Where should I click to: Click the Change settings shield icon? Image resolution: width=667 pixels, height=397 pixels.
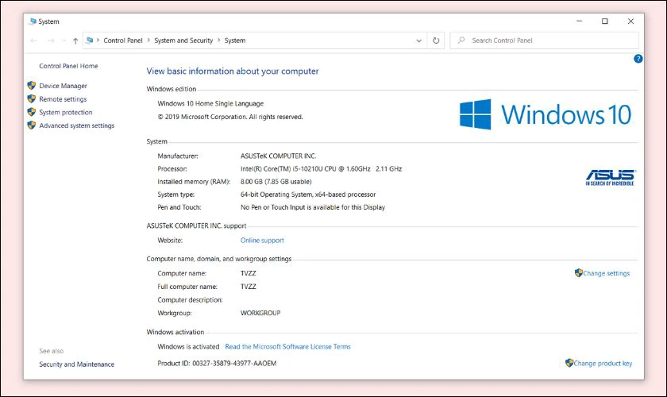(x=579, y=273)
